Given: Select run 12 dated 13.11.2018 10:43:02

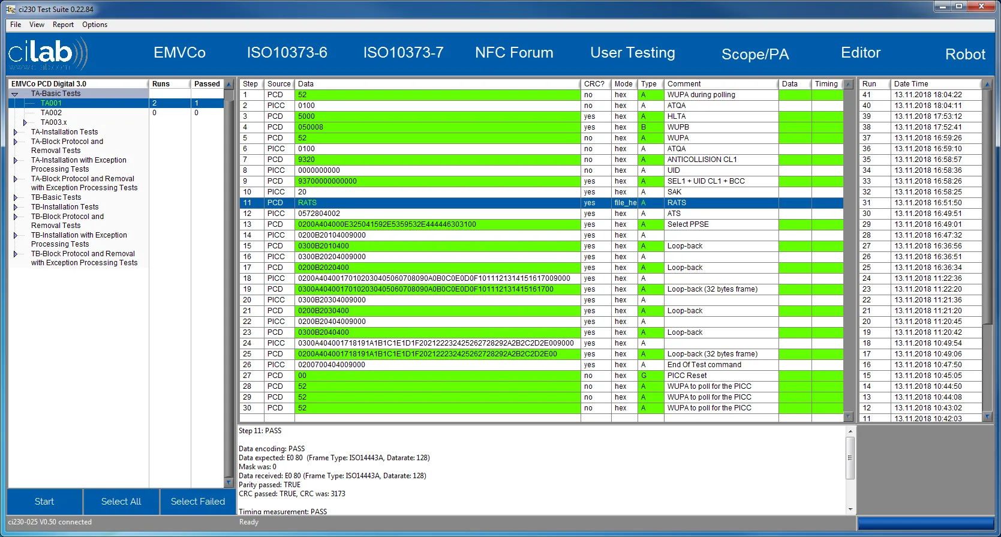Looking at the screenshot, I should [x=921, y=408].
